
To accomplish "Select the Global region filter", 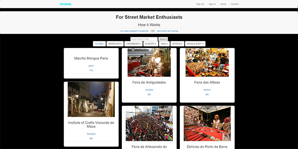I will click(99, 44).
